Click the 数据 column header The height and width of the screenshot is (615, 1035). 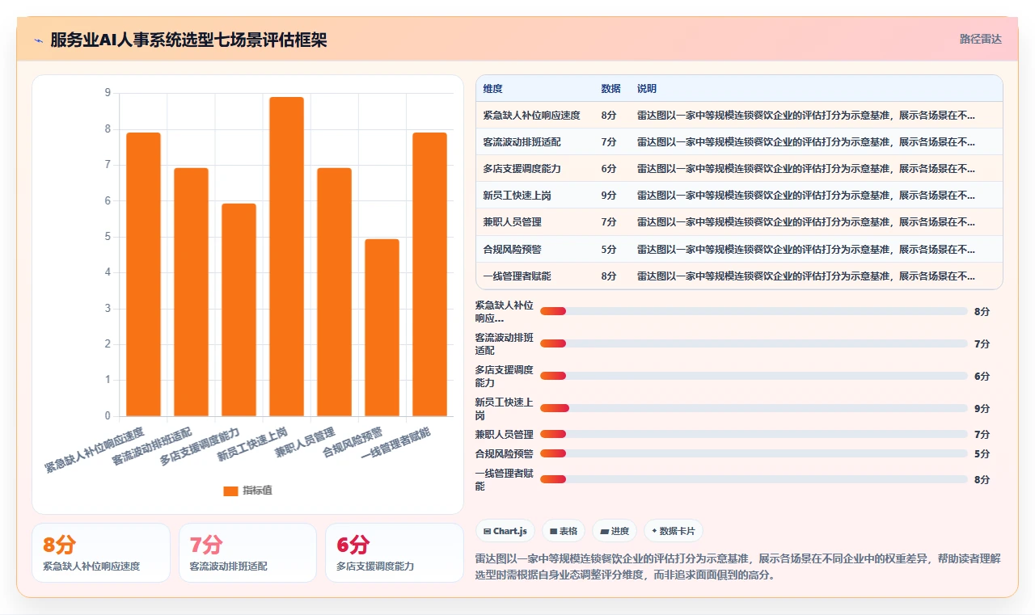coord(610,89)
